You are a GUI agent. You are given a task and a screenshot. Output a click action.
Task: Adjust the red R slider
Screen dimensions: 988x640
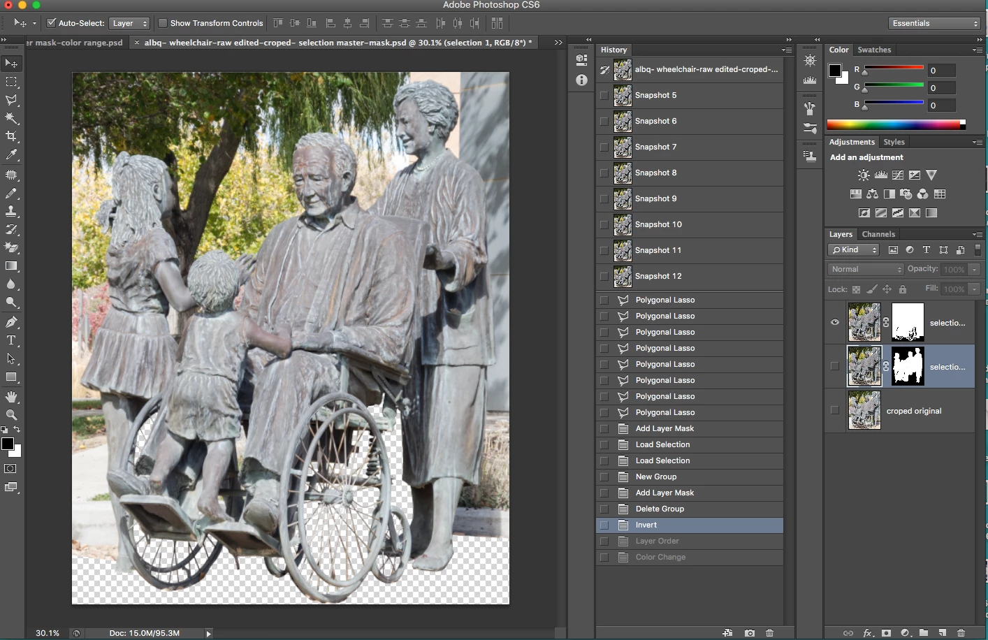click(x=865, y=72)
